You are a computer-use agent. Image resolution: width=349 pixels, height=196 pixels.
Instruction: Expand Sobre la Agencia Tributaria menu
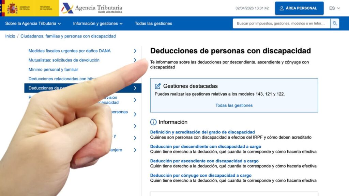[33, 23]
